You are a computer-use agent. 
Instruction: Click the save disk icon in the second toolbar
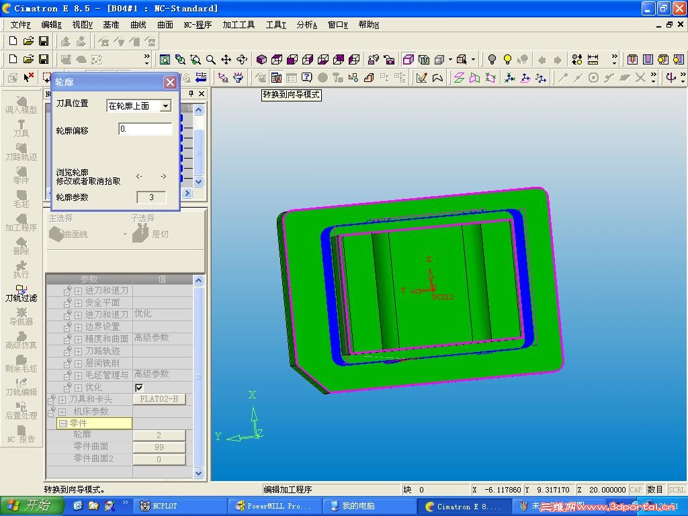pyautogui.click(x=44, y=59)
